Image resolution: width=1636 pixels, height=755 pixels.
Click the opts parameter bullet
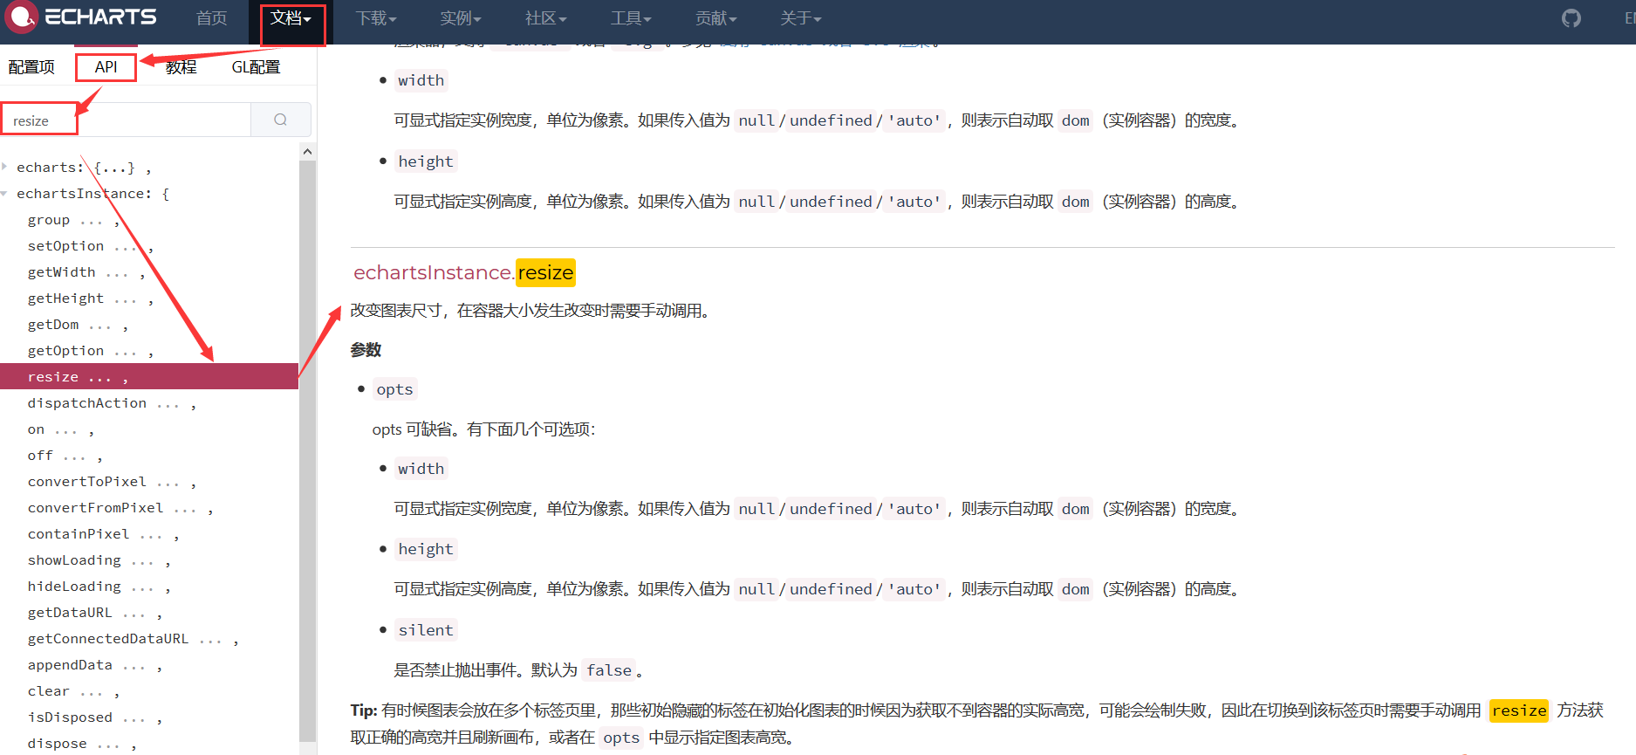394,389
